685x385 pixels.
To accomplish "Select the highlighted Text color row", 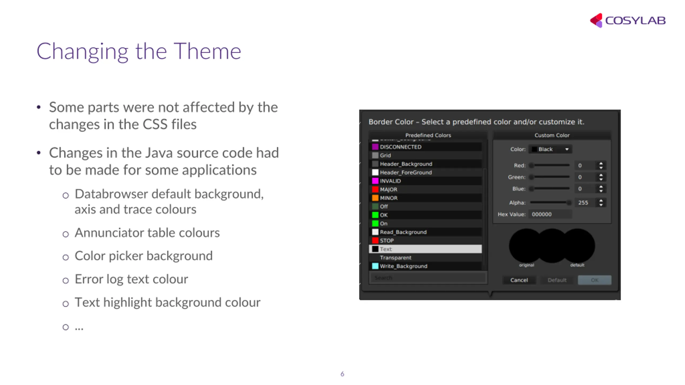I will (425, 249).
